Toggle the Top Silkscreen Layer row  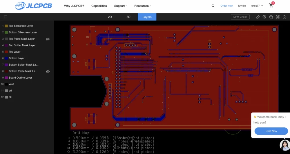coord(21,26)
